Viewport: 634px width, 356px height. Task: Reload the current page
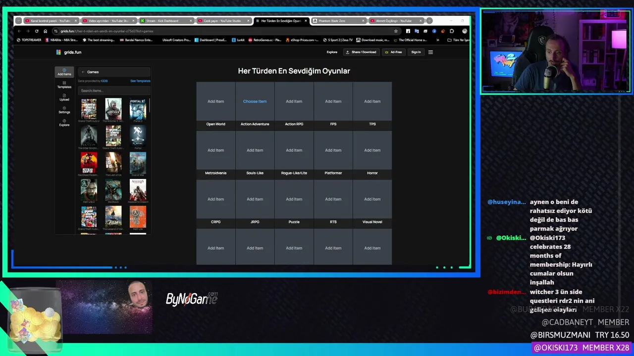(37, 31)
